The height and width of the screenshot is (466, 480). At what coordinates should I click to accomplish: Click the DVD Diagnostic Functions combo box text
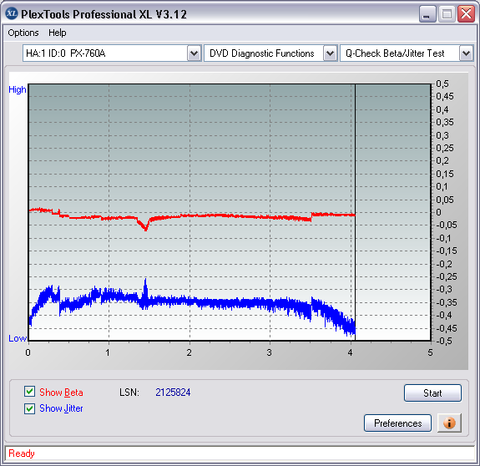(262, 53)
